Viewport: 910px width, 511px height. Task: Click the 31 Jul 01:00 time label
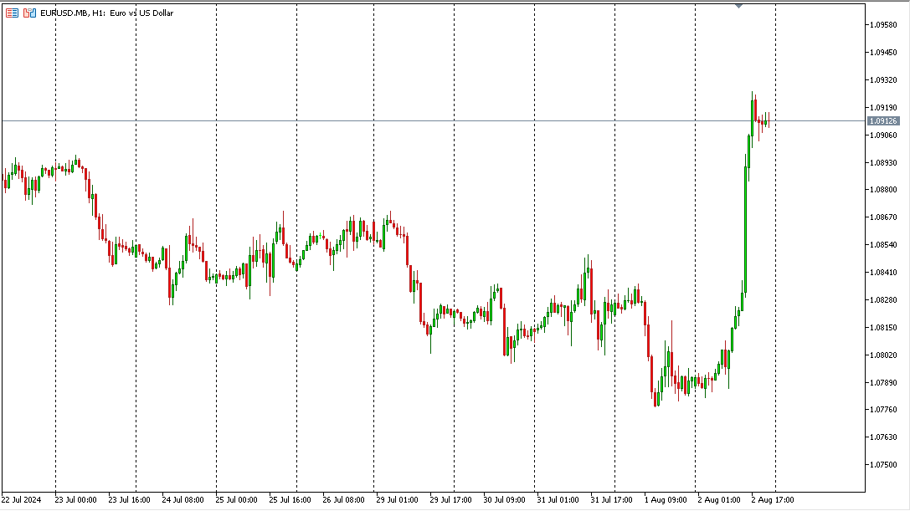(x=558, y=500)
